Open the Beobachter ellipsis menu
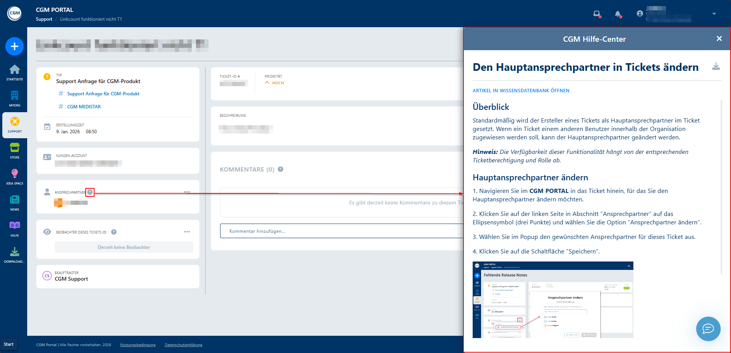This screenshot has width=731, height=353. (187, 232)
